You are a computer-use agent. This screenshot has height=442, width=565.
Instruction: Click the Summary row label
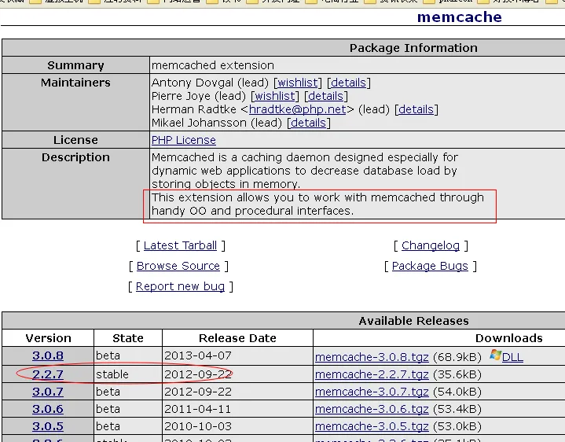point(75,65)
